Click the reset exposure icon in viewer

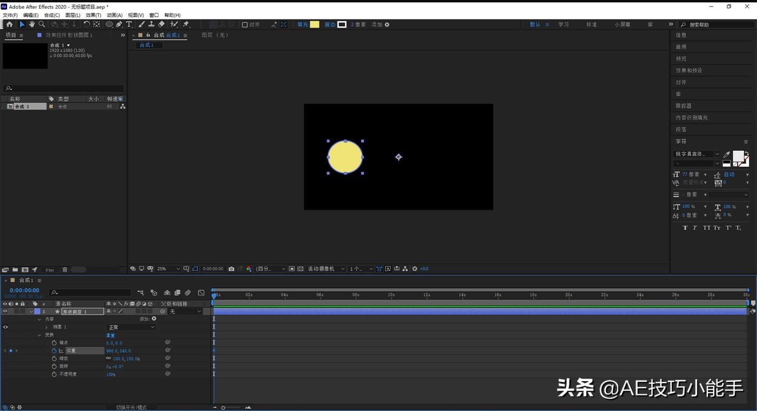pos(415,268)
